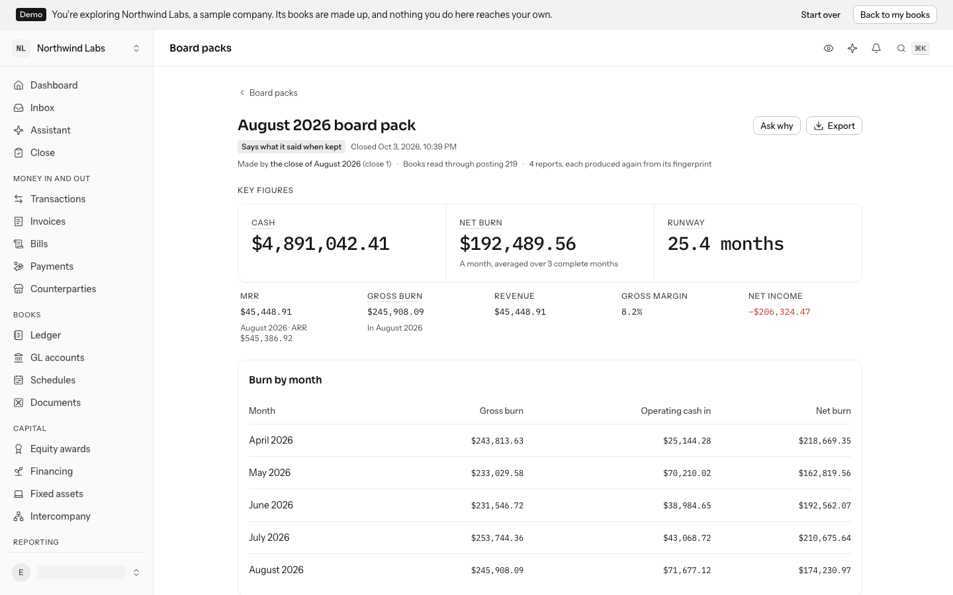This screenshot has height=595, width=953.
Task: Select the Transactions arrows icon
Action: (x=19, y=199)
